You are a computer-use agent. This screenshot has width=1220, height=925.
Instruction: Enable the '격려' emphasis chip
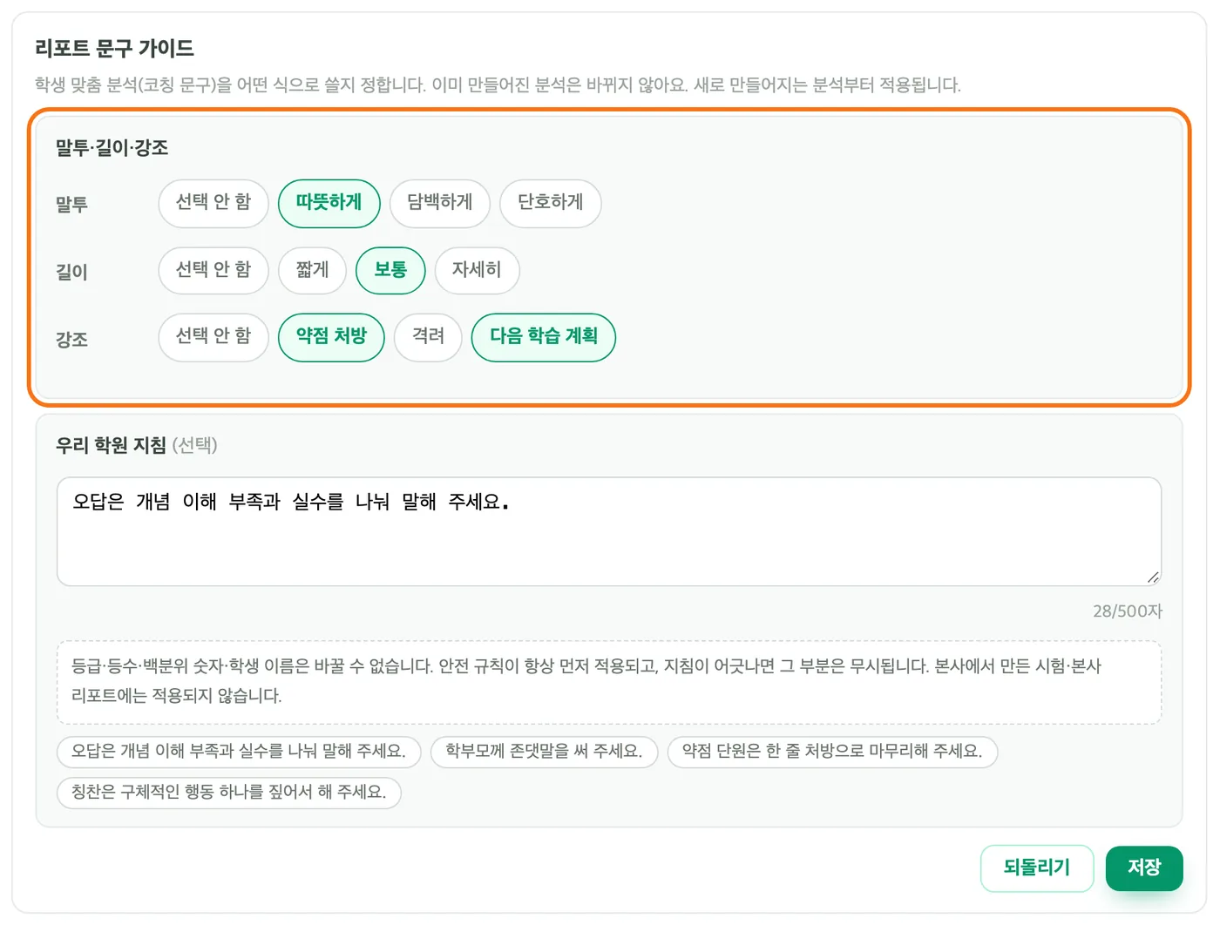428,337
